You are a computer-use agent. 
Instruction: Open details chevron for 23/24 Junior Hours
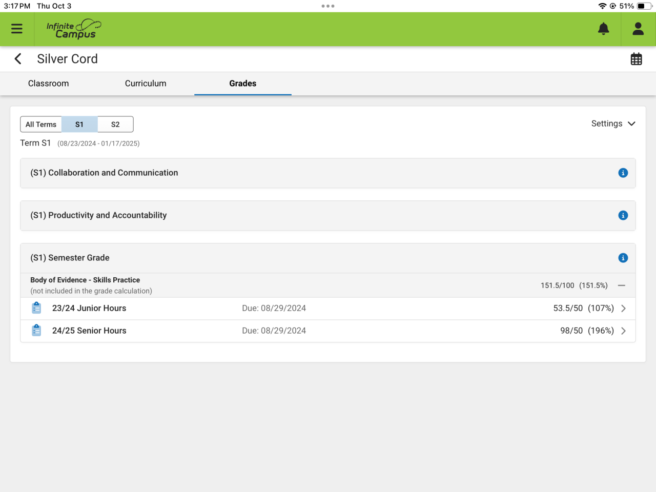click(x=624, y=309)
